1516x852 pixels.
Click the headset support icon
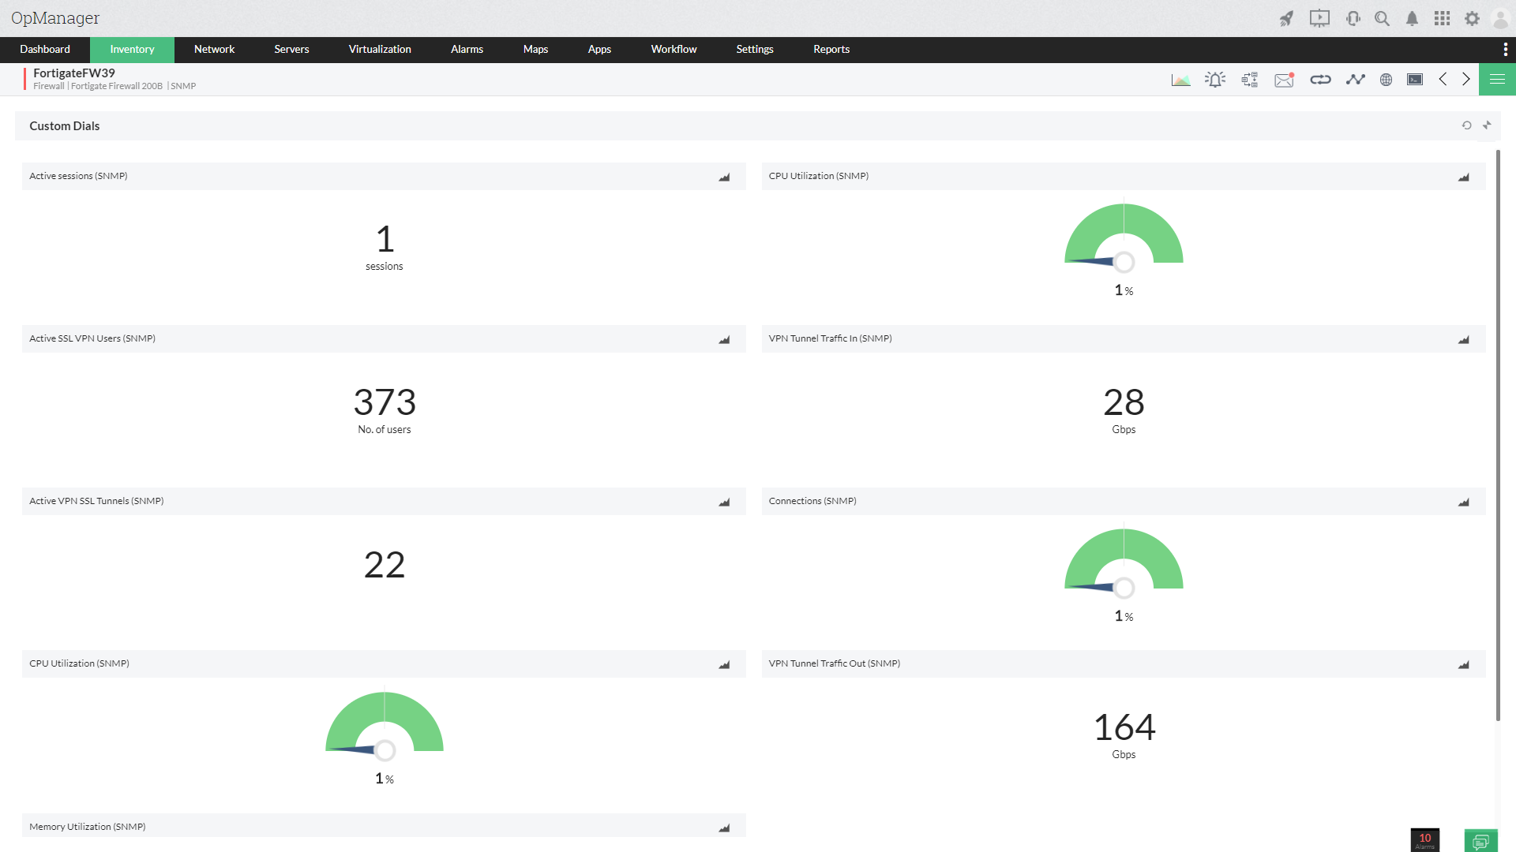point(1353,18)
